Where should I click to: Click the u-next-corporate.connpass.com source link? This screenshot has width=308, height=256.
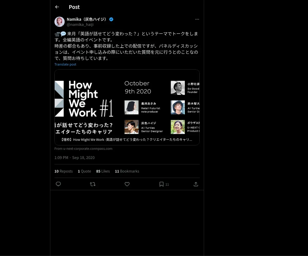pyautogui.click(x=83, y=148)
